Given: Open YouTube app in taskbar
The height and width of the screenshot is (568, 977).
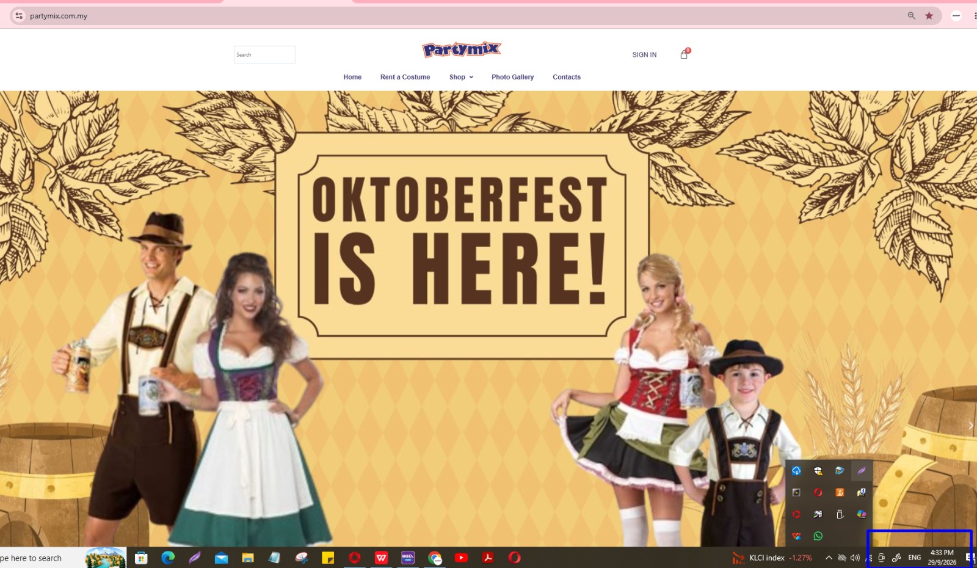Looking at the screenshot, I should (461, 558).
